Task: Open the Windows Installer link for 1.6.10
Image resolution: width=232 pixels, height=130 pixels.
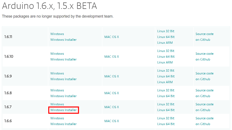Action: point(63,59)
